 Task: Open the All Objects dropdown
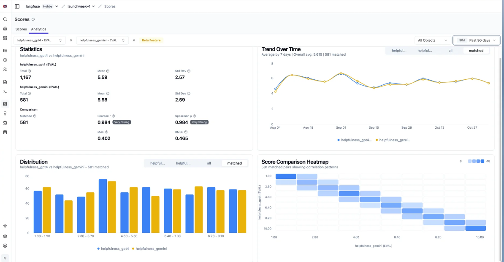point(432,41)
